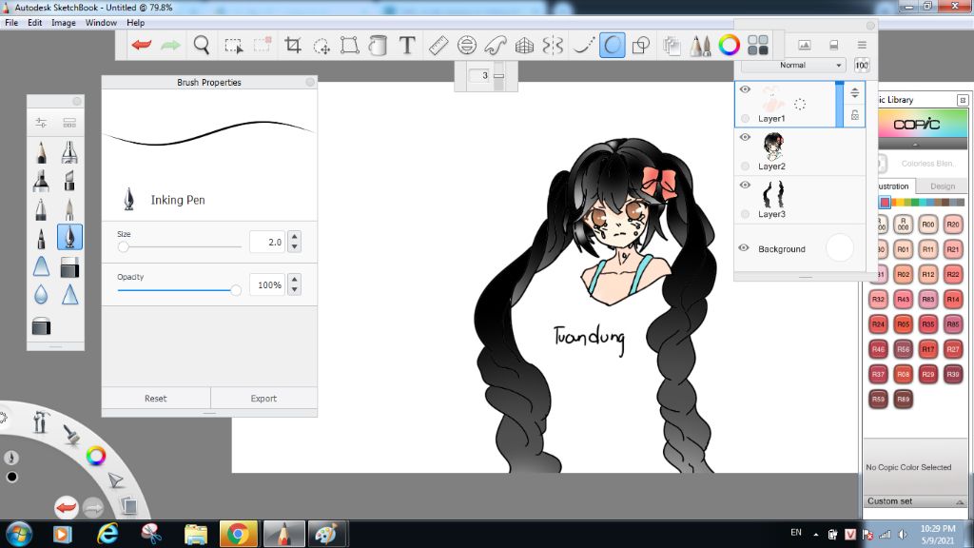Image resolution: width=974 pixels, height=548 pixels.
Task: Toggle the active Predictive Stroke tool
Action: click(x=612, y=45)
